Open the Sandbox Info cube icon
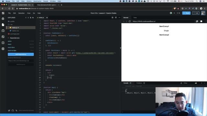 pyautogui.click(x=3, y=19)
